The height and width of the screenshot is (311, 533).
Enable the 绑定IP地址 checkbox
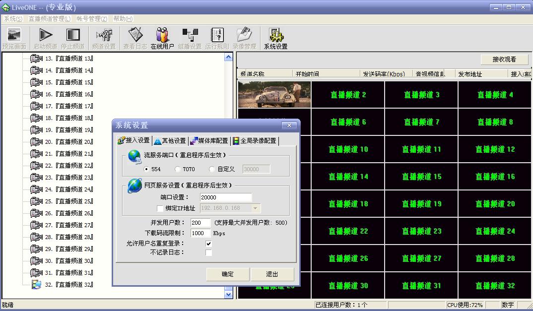(x=159, y=208)
